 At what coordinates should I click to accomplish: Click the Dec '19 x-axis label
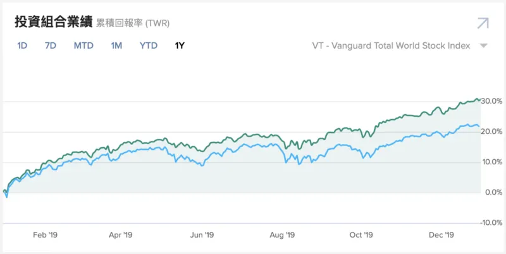442,234
